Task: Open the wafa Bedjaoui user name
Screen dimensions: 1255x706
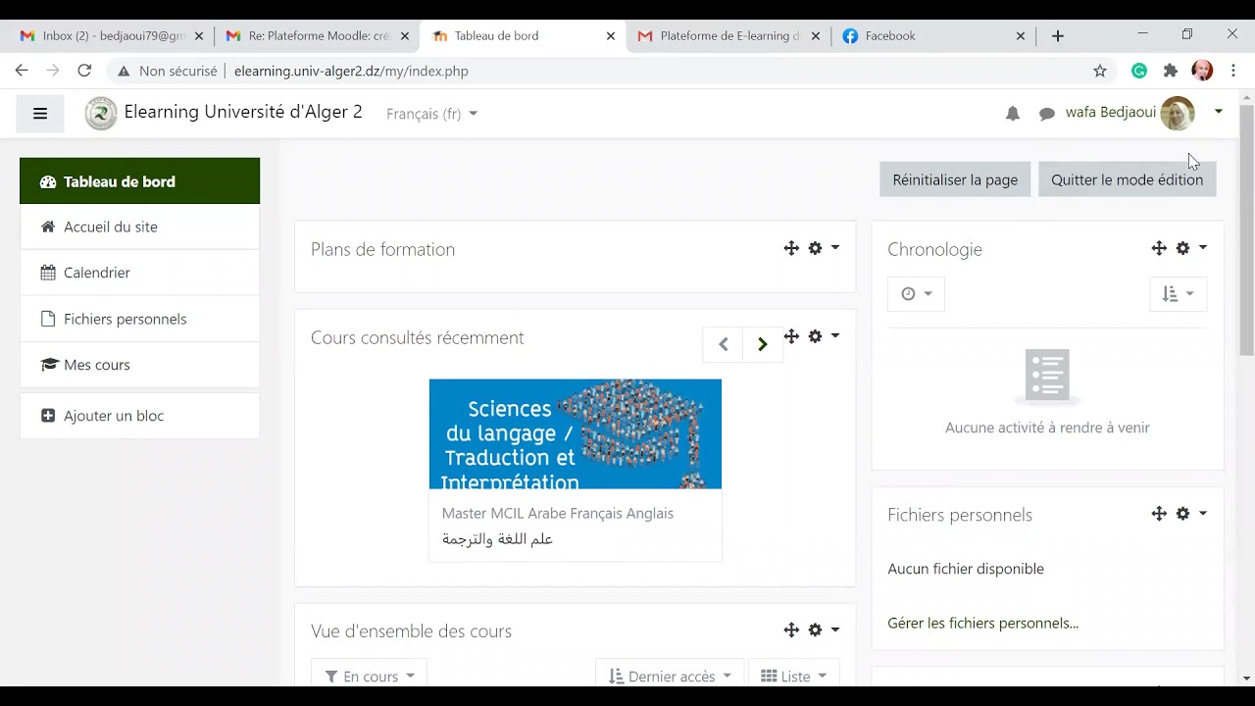Action: tap(1110, 112)
